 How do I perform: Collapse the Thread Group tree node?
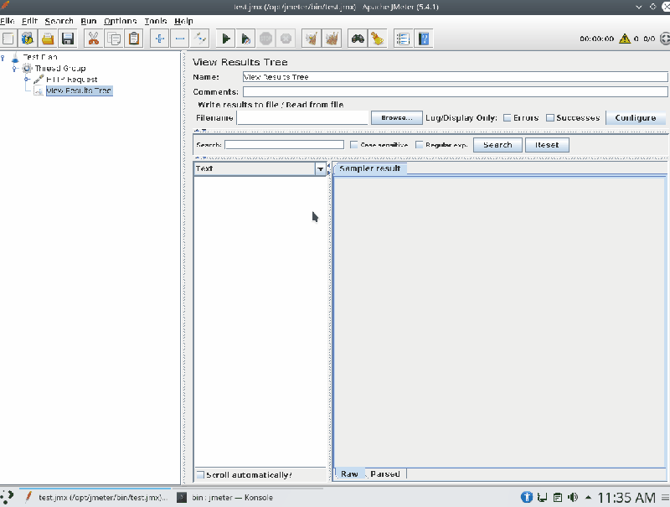pos(14,68)
